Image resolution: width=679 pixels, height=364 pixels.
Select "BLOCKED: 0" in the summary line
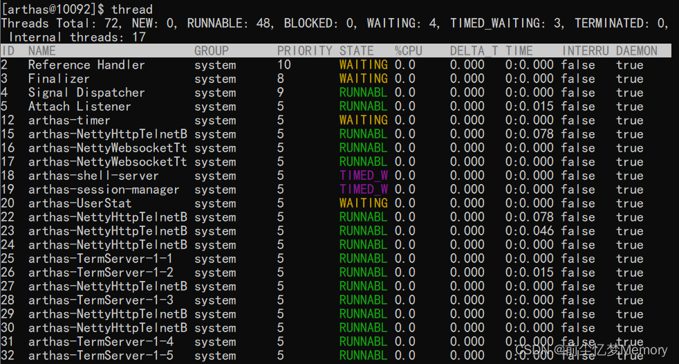tap(319, 23)
